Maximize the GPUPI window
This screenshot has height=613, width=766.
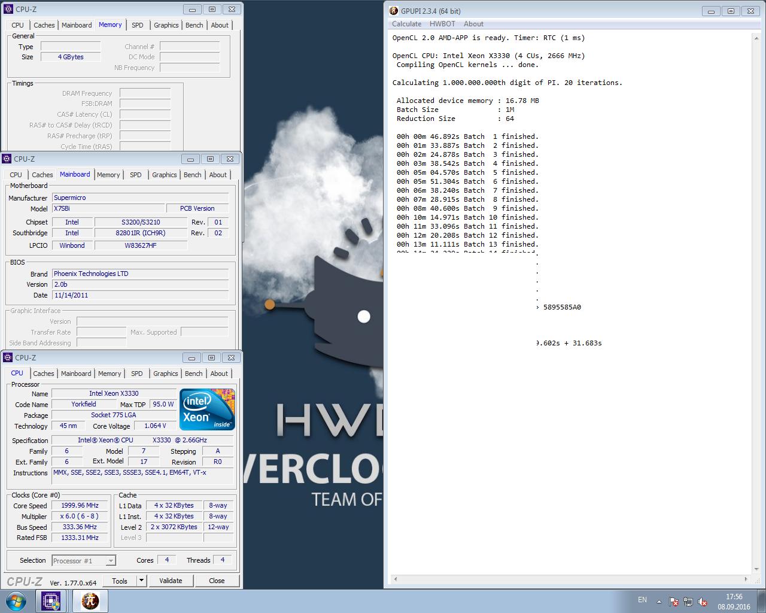coord(731,11)
